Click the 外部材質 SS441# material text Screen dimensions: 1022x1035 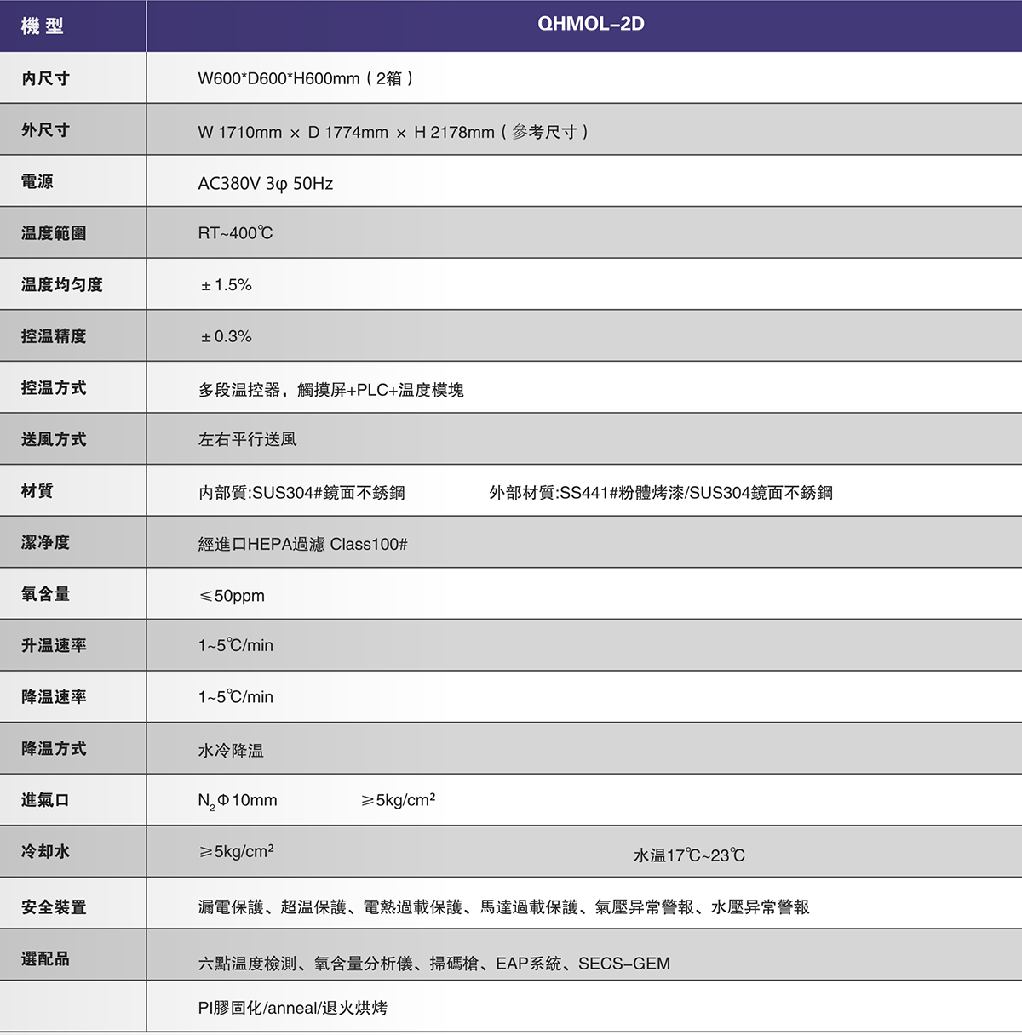click(660, 493)
